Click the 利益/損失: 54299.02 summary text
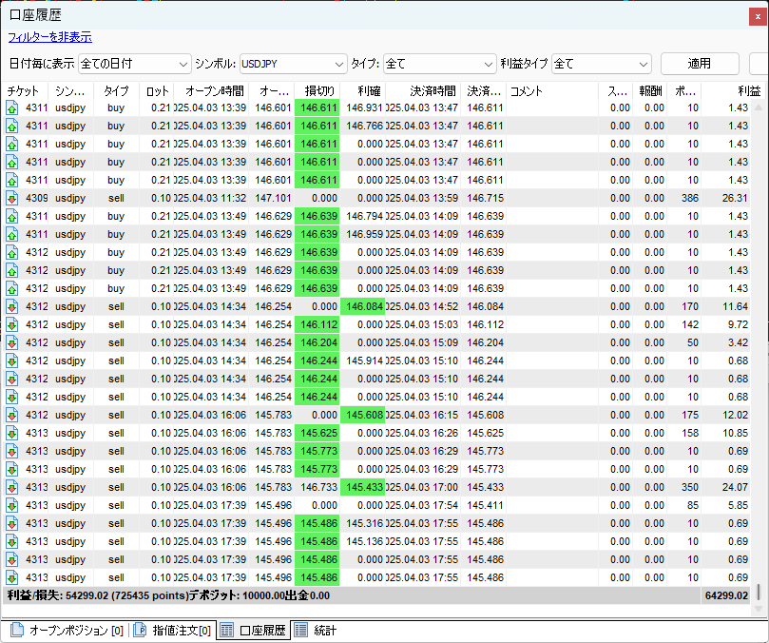769x643 pixels. coord(57,595)
